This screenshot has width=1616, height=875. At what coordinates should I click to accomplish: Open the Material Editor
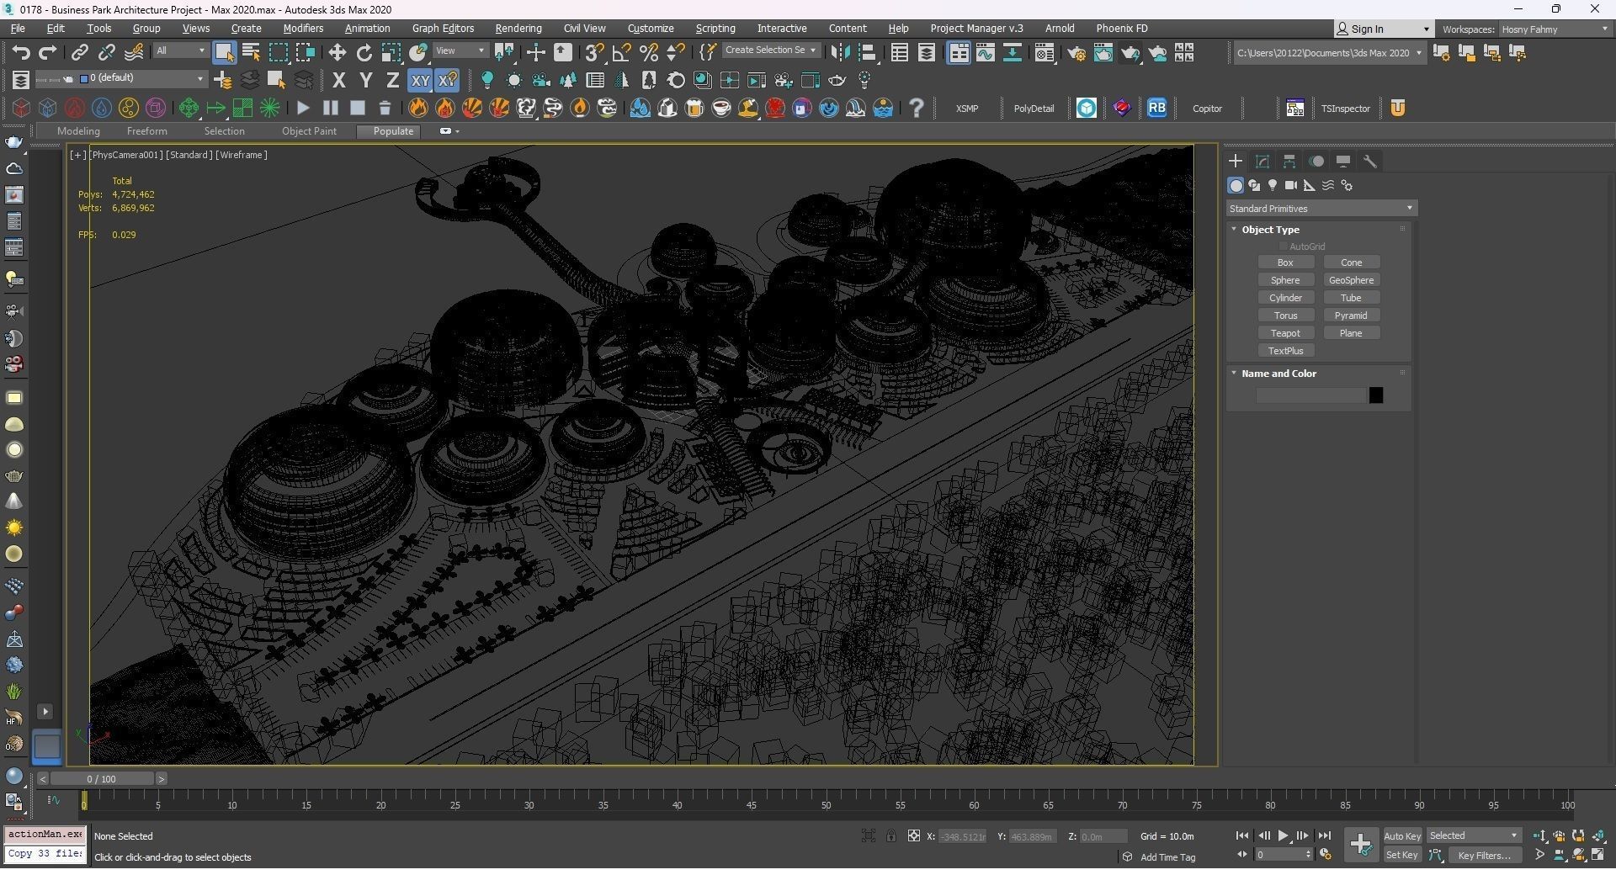pyautogui.click(x=1045, y=53)
